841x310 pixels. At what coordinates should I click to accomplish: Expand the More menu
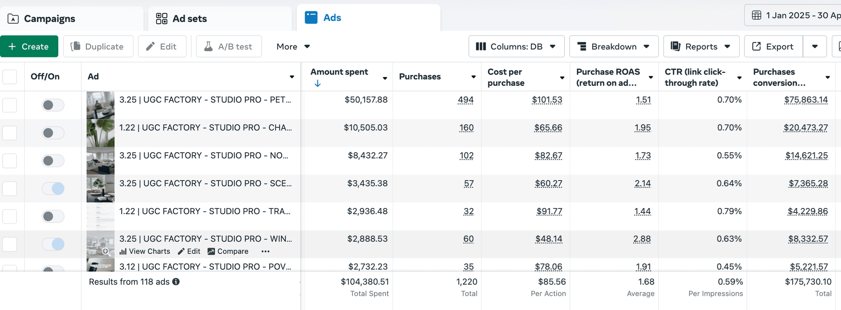point(293,47)
